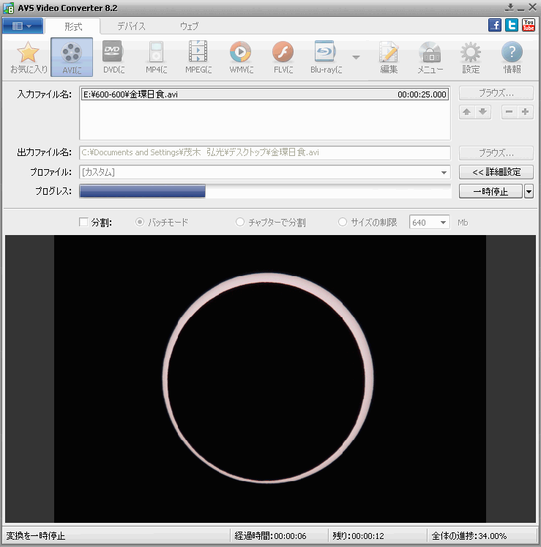Image resolution: width=541 pixels, height=547 pixels.
Task: Open the 設定 (Settings) gear icon
Action: 471,57
